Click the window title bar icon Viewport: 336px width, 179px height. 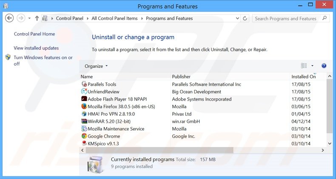6,6
